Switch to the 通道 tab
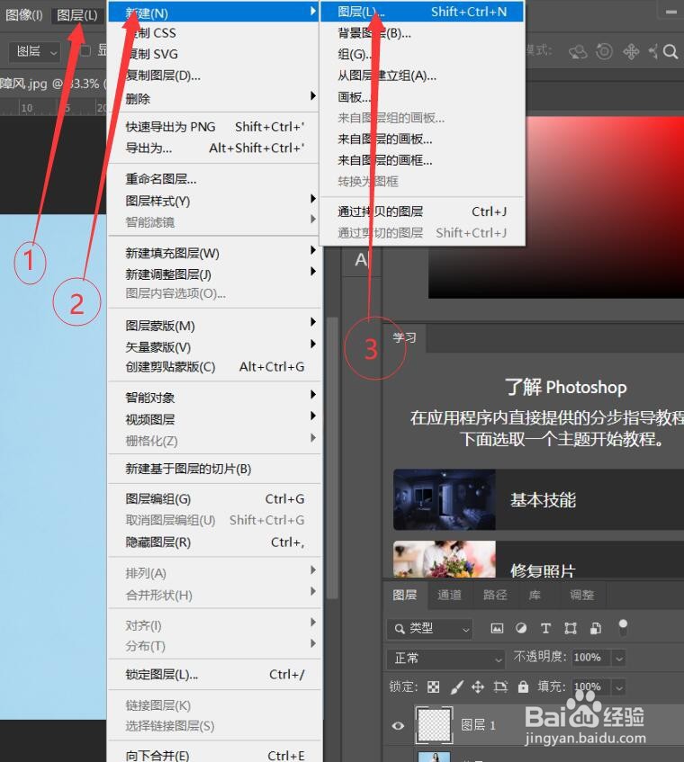Image resolution: width=684 pixels, height=762 pixels. (449, 595)
